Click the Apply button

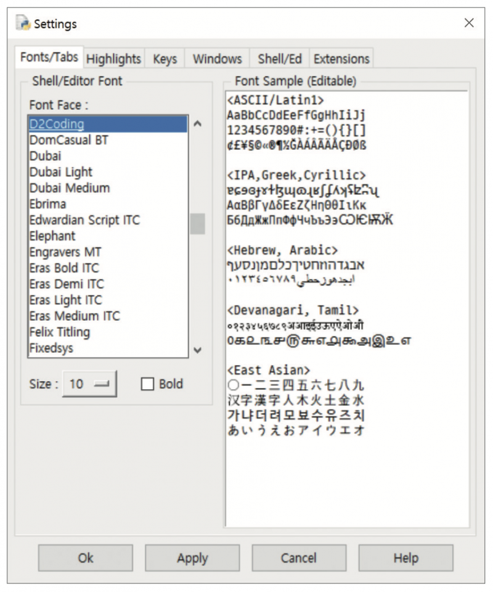coord(192,558)
